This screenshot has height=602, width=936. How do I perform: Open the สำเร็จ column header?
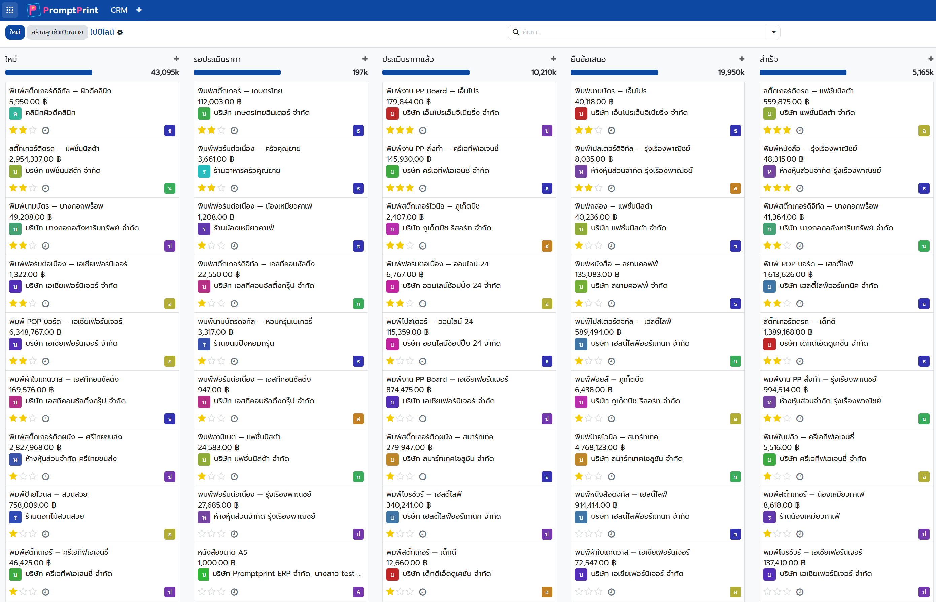point(769,59)
